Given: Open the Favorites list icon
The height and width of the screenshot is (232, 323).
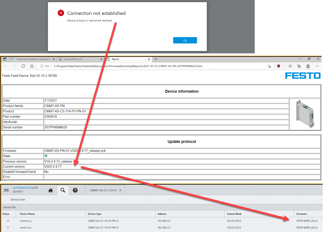Looking at the screenshot, I should click(x=290, y=66).
